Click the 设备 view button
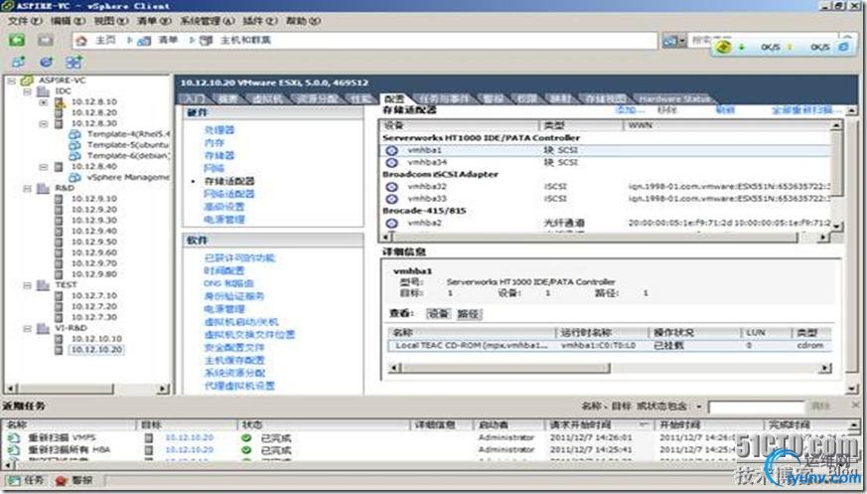The image size is (867, 494). 439,314
